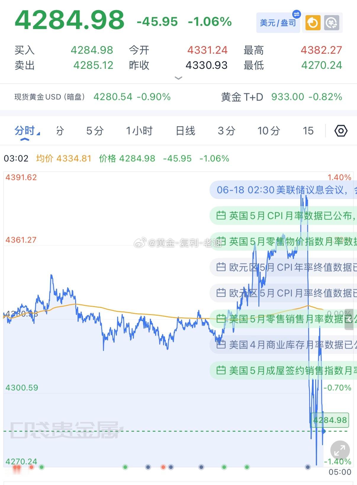This screenshot has width=357, height=485.
Task: Tap the rightmost green event dot under chart
Action: (247, 467)
